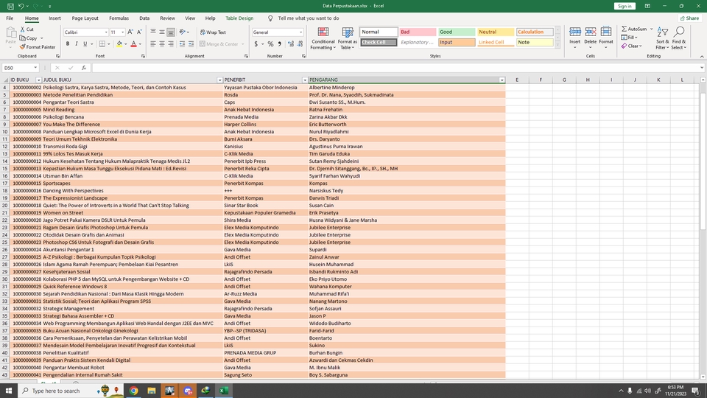707x398 pixels.
Task: Click the Save icon in title bar
Action: [10, 7]
